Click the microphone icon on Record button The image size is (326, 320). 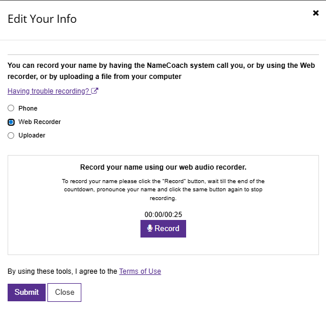tap(150, 228)
